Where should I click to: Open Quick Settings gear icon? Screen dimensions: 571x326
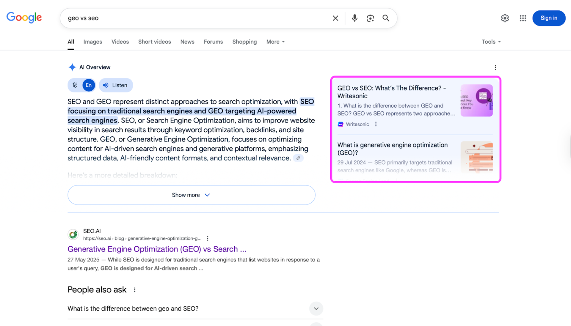(x=505, y=18)
